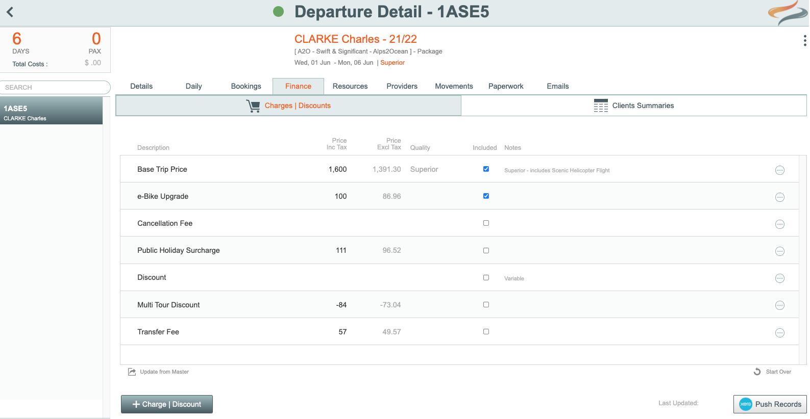Click the e-Bike Upgrade description
This screenshot has height=419, width=810.
pos(163,196)
